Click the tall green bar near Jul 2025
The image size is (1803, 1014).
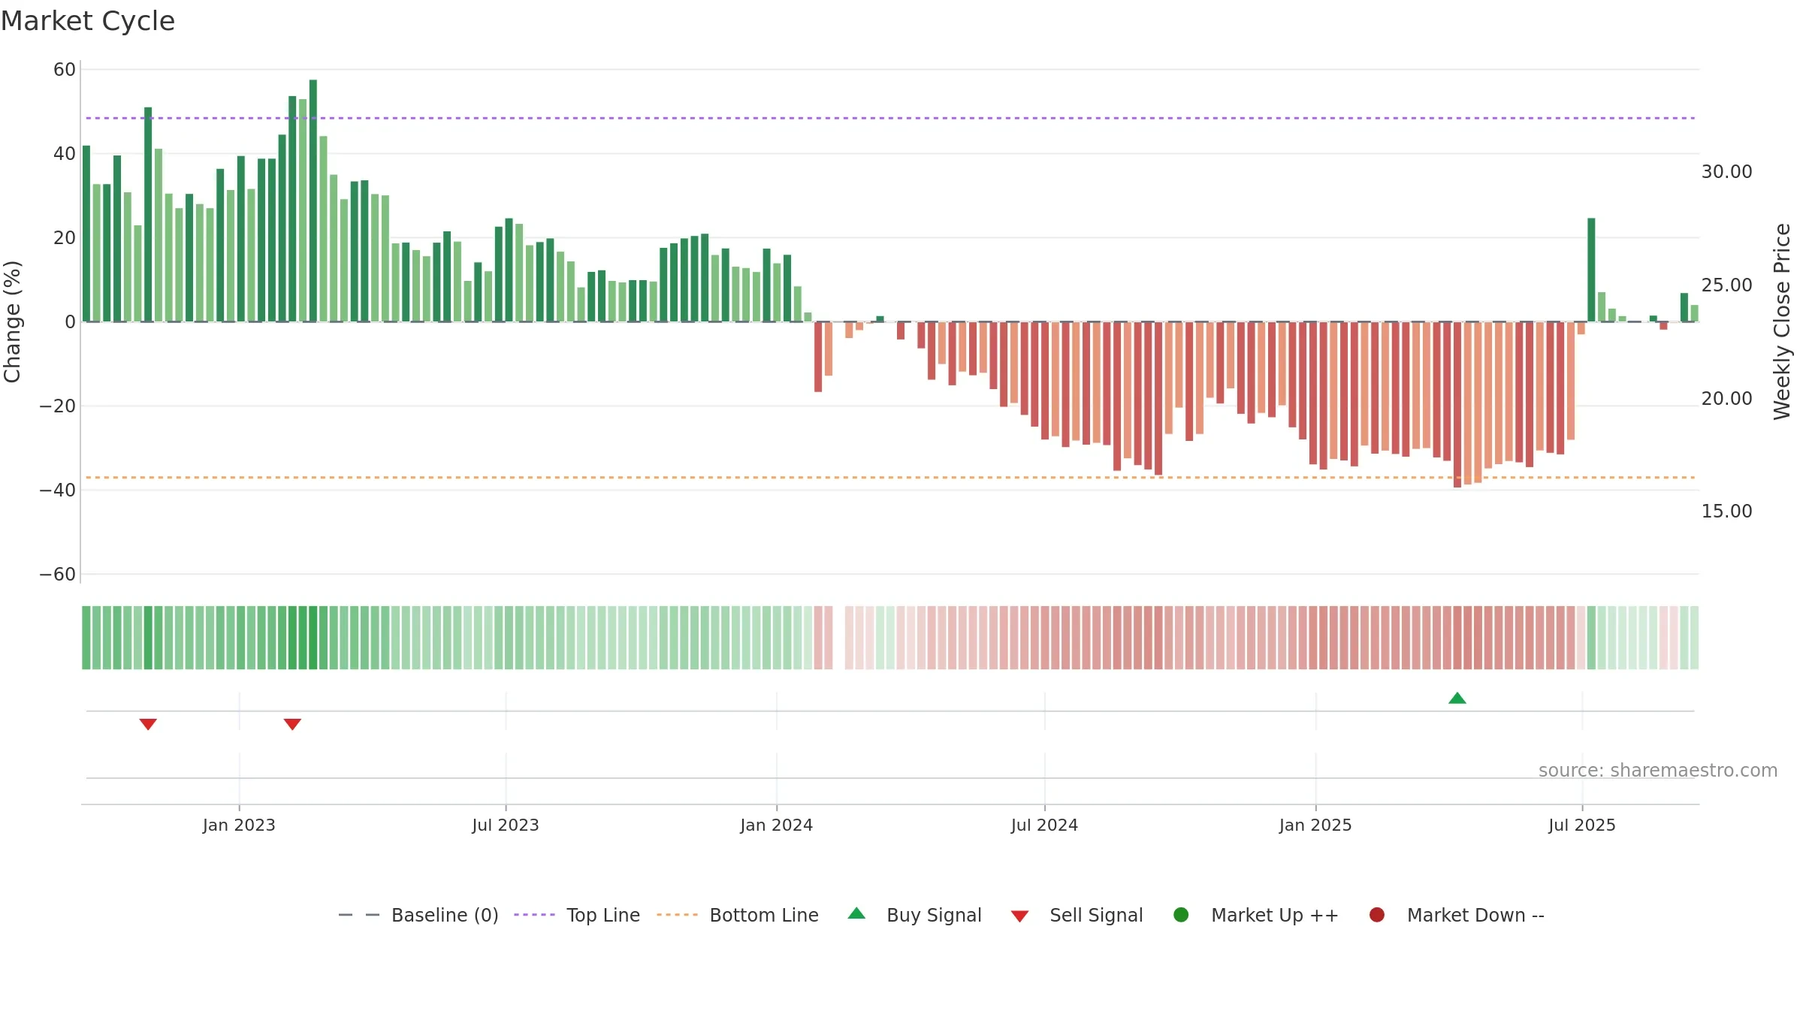(1591, 270)
